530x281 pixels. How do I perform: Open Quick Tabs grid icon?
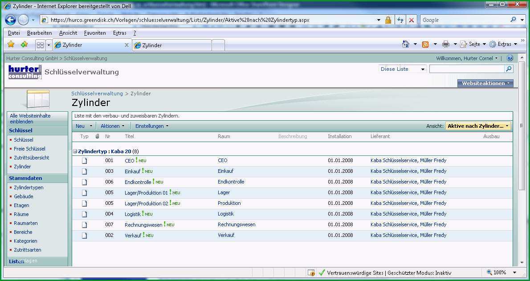point(40,45)
